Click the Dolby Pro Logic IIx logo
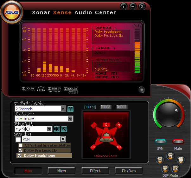191x178 pixels. [x=54, y=89]
